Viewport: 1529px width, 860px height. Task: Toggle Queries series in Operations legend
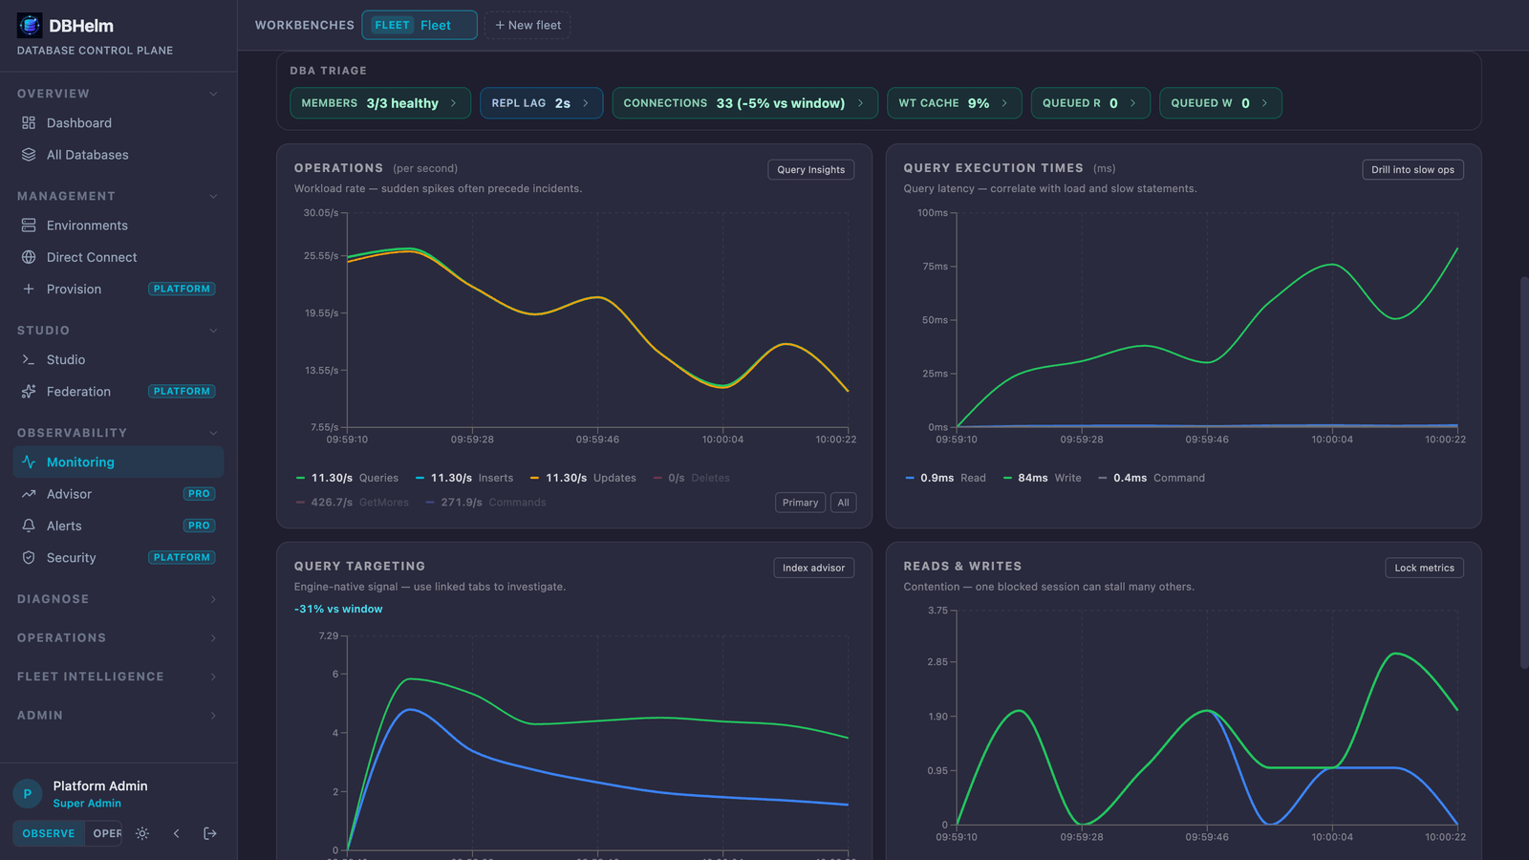tap(347, 478)
